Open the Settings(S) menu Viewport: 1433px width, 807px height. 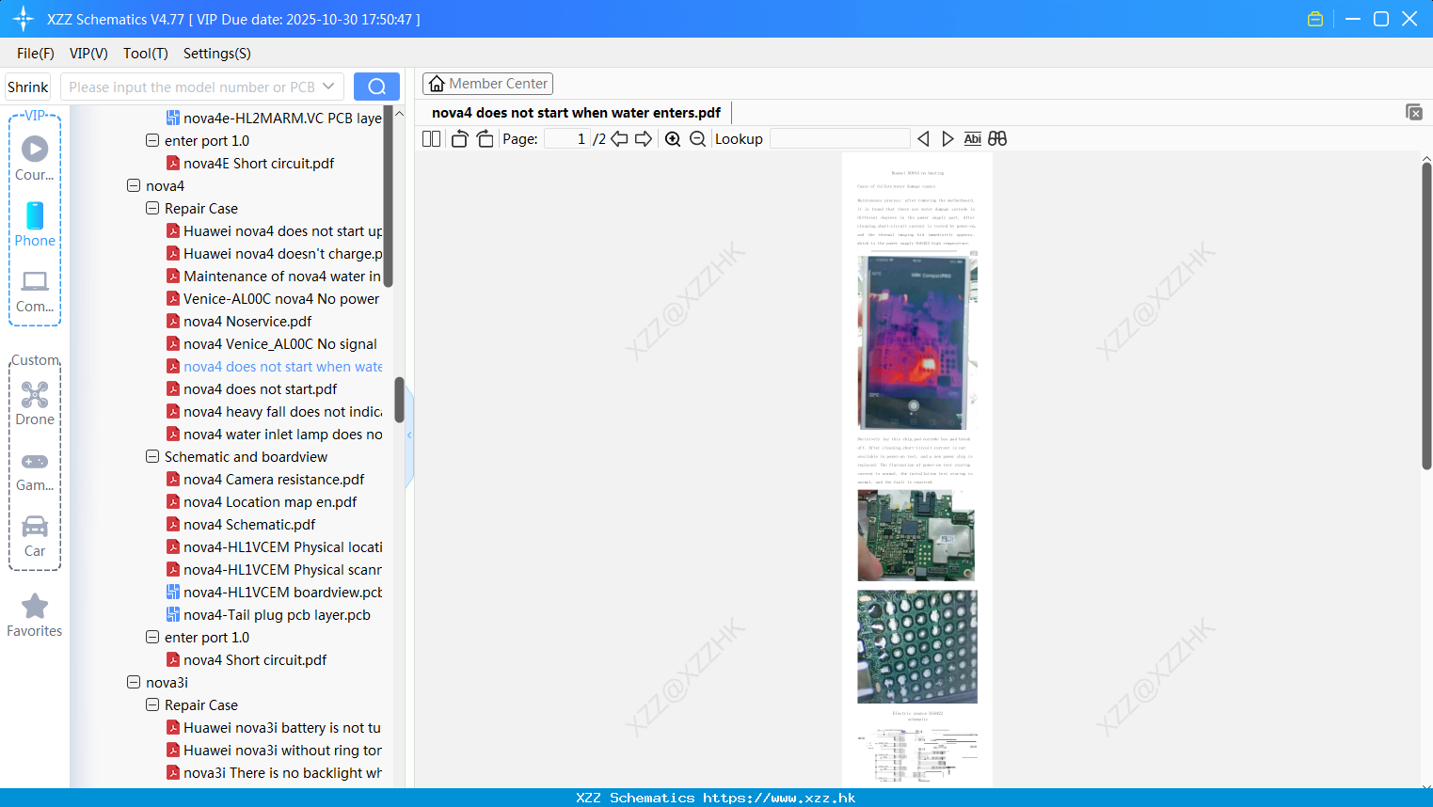(x=217, y=54)
